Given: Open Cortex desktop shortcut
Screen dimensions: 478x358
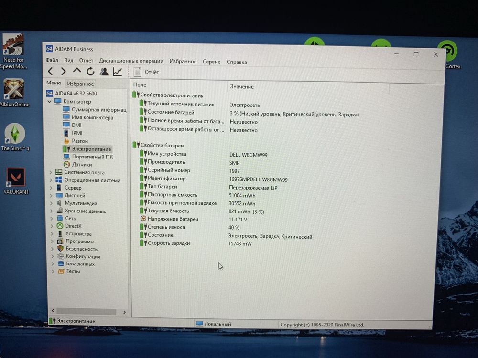Looking at the screenshot, I should coord(448,55).
